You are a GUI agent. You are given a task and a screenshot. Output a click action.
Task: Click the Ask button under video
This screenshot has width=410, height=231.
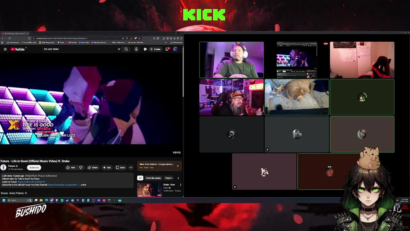click(107, 167)
